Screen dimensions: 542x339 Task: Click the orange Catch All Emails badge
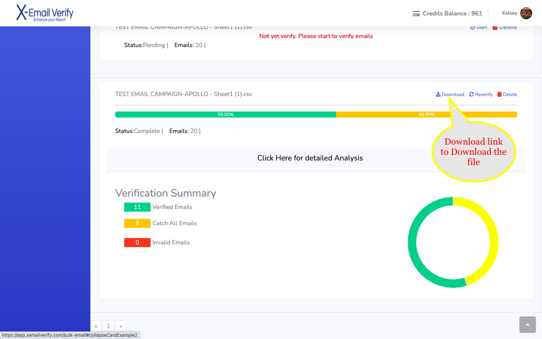tap(137, 223)
